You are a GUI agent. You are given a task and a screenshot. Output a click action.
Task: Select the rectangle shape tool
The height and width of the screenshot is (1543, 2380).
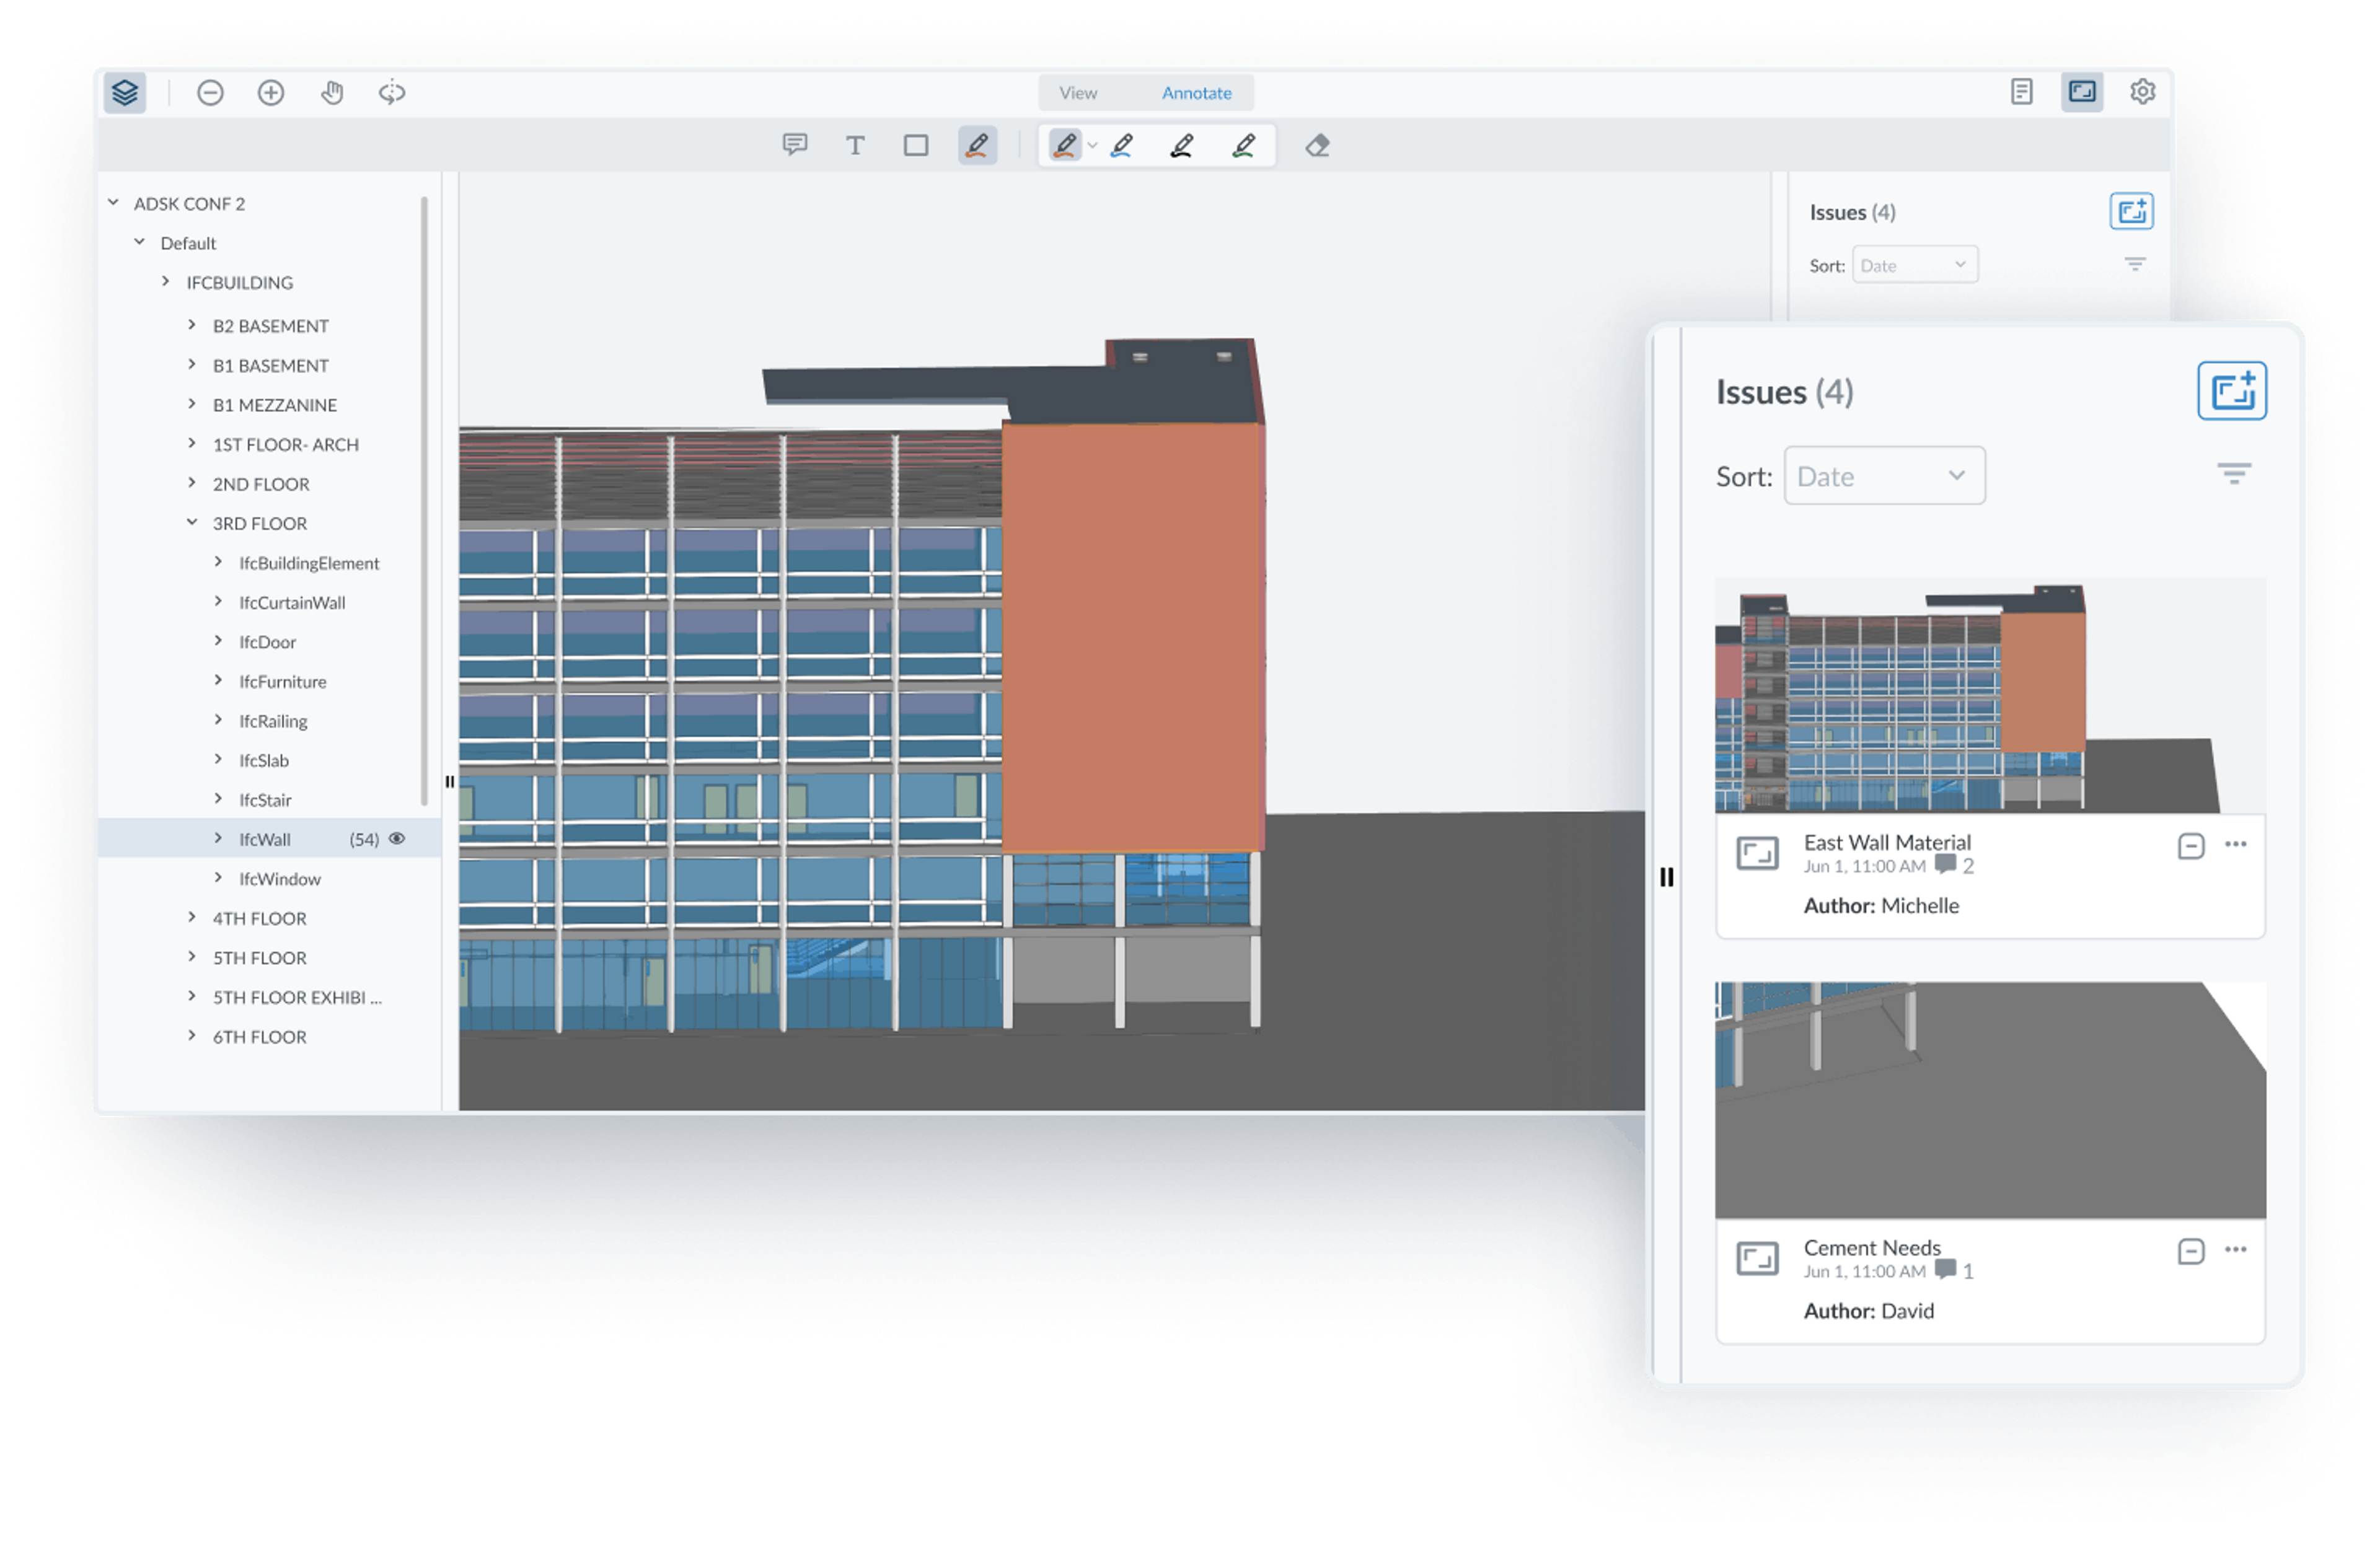click(x=916, y=146)
